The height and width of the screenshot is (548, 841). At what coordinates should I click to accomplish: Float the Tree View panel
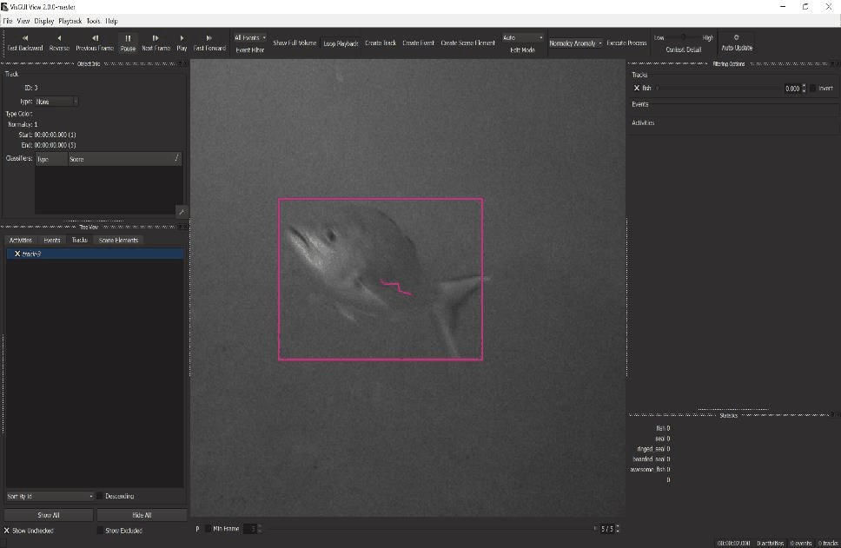point(180,227)
